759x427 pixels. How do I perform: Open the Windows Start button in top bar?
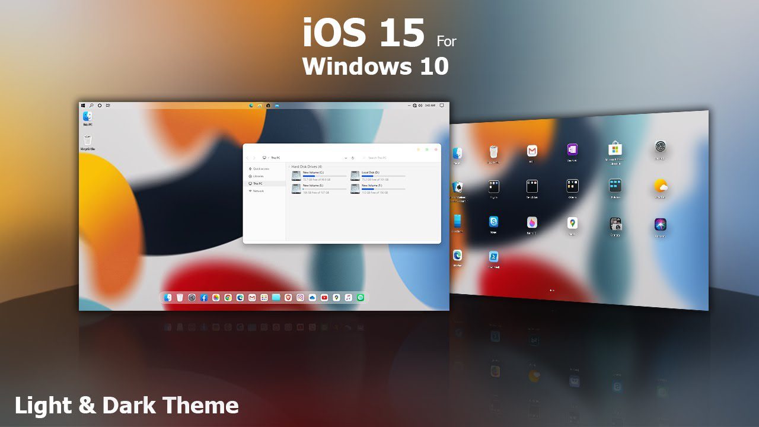[83, 106]
